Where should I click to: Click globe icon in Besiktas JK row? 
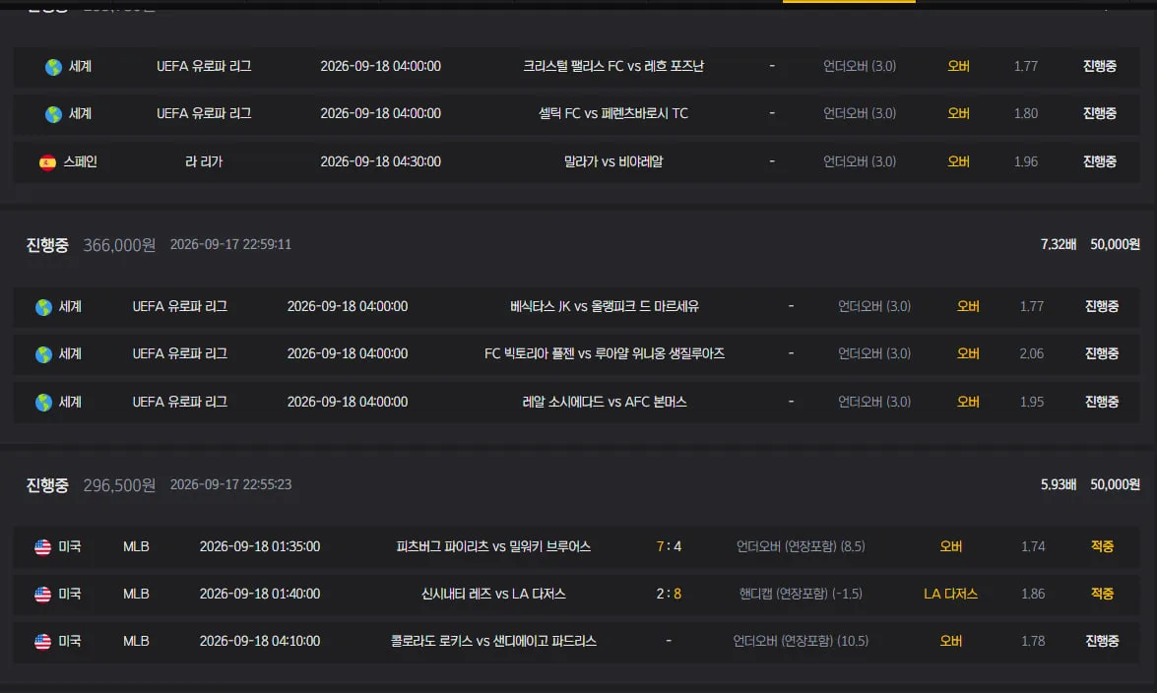coord(43,307)
